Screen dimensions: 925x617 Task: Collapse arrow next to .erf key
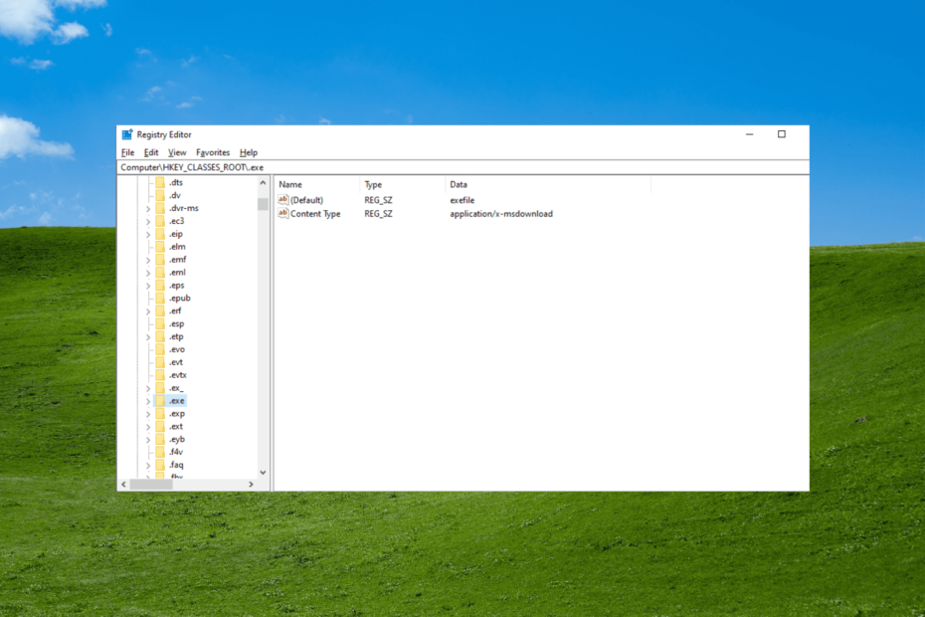click(x=147, y=310)
